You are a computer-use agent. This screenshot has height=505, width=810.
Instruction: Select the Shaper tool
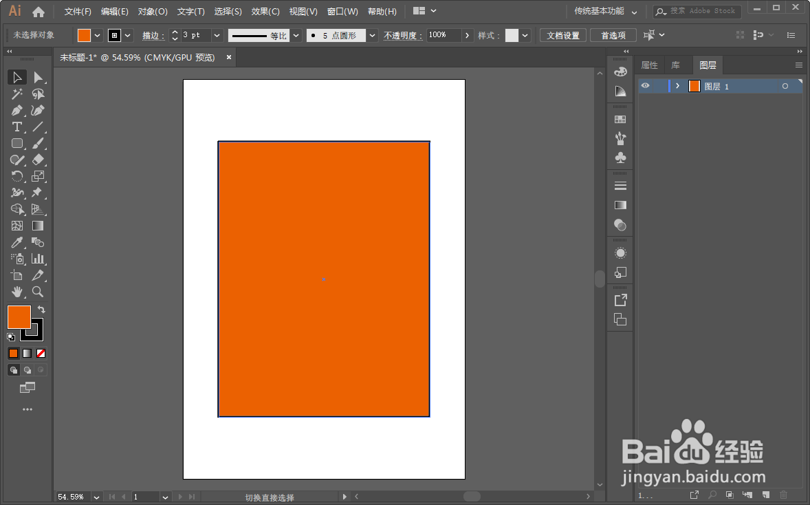click(17, 160)
